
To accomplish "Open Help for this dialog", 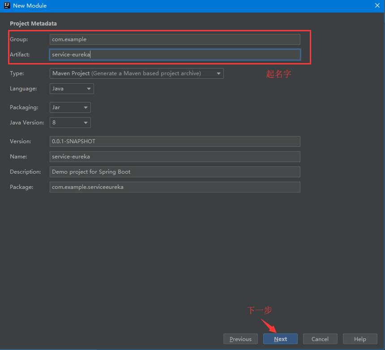I will (x=360, y=339).
